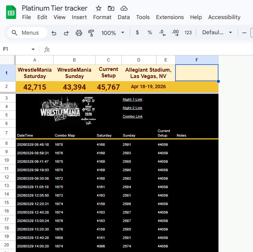
Task: Open the View menu
Action: point(60,17)
